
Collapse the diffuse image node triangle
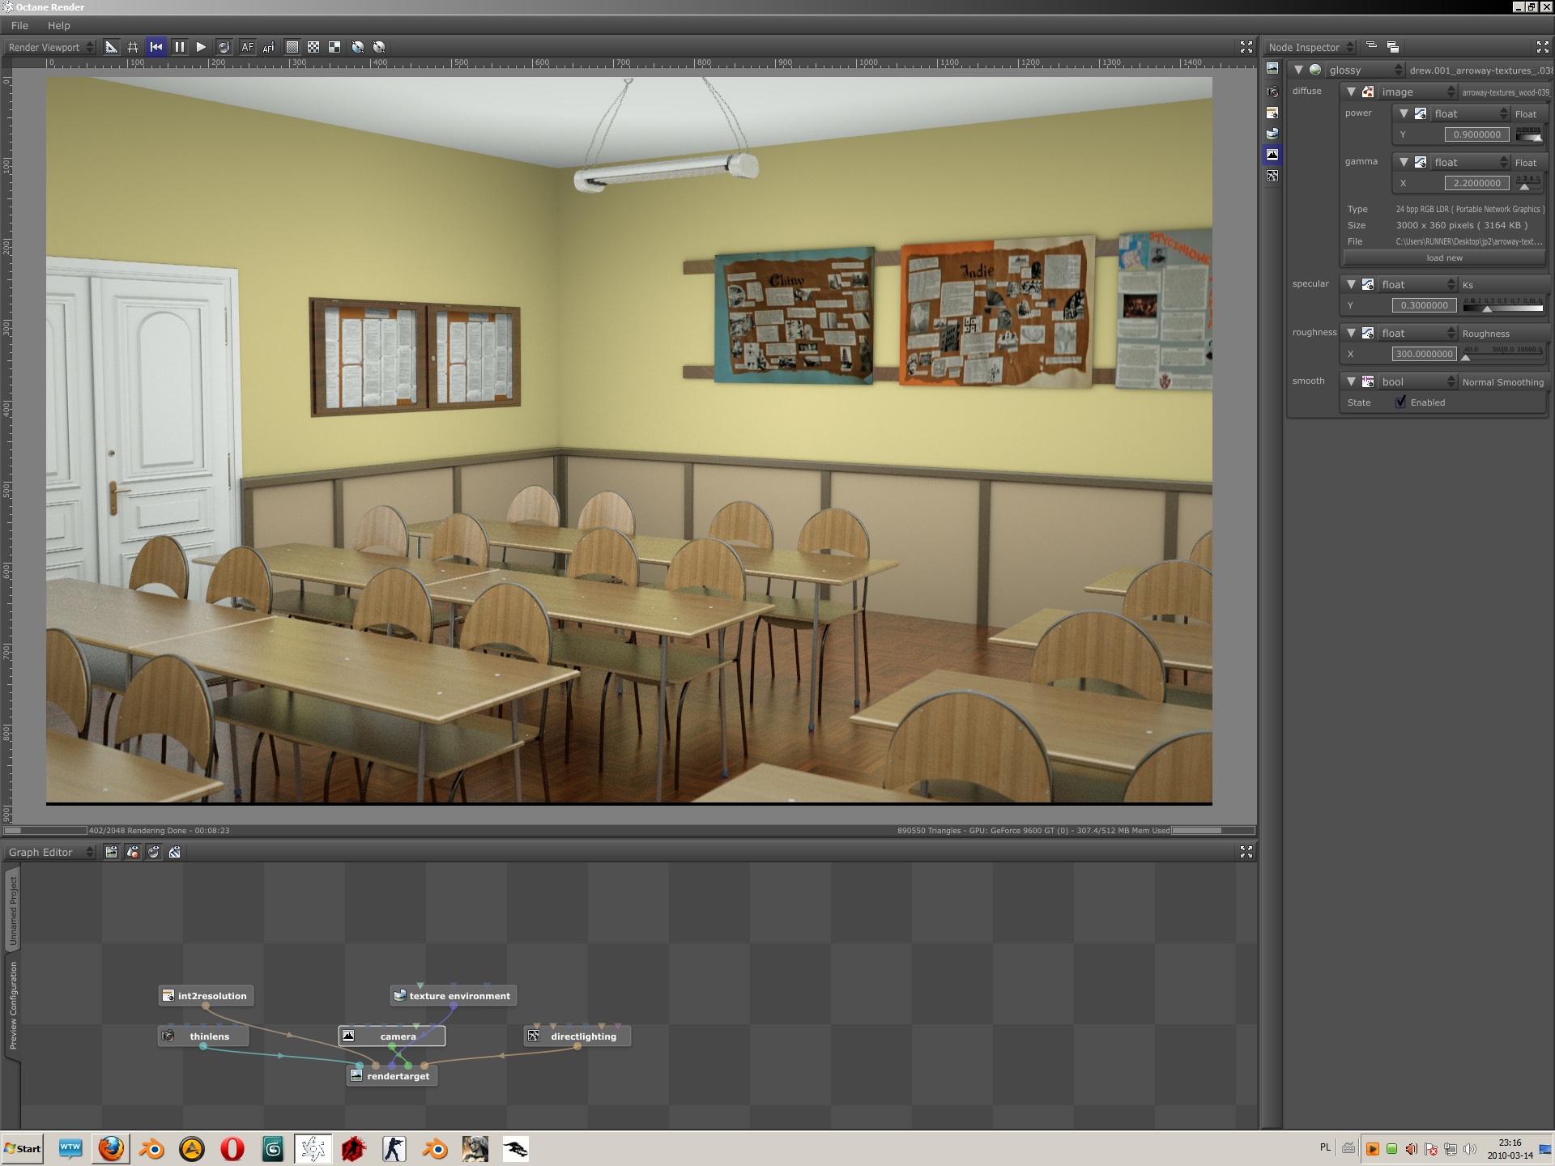pos(1351,91)
